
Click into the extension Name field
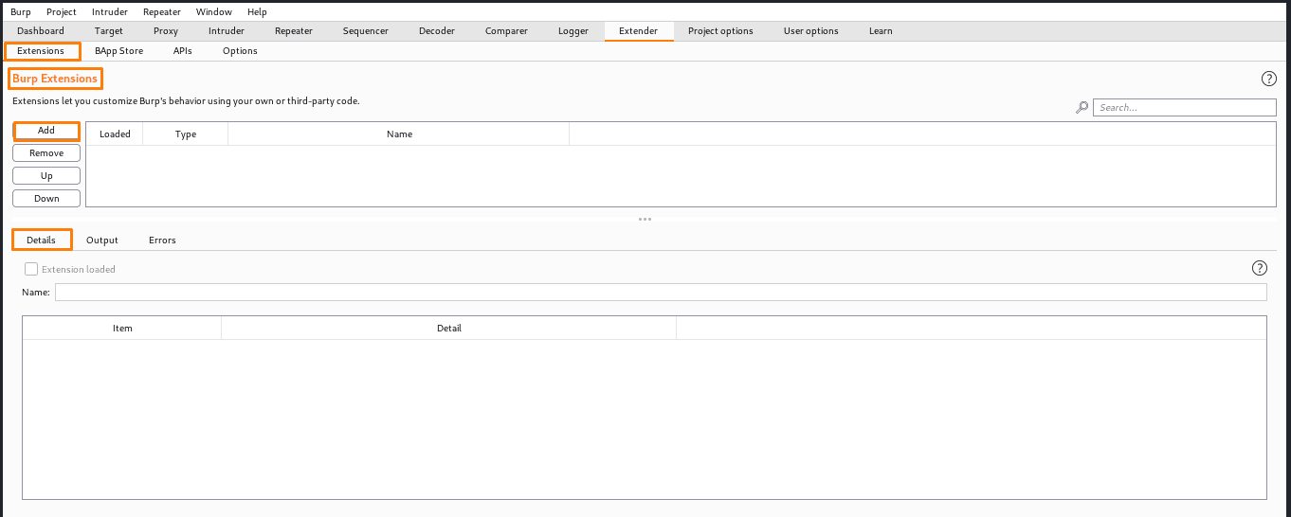[661, 293]
